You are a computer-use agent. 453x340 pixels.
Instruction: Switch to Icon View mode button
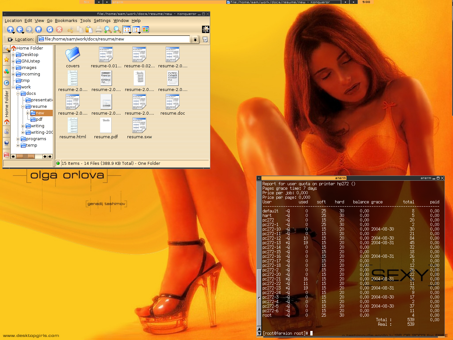127,29
